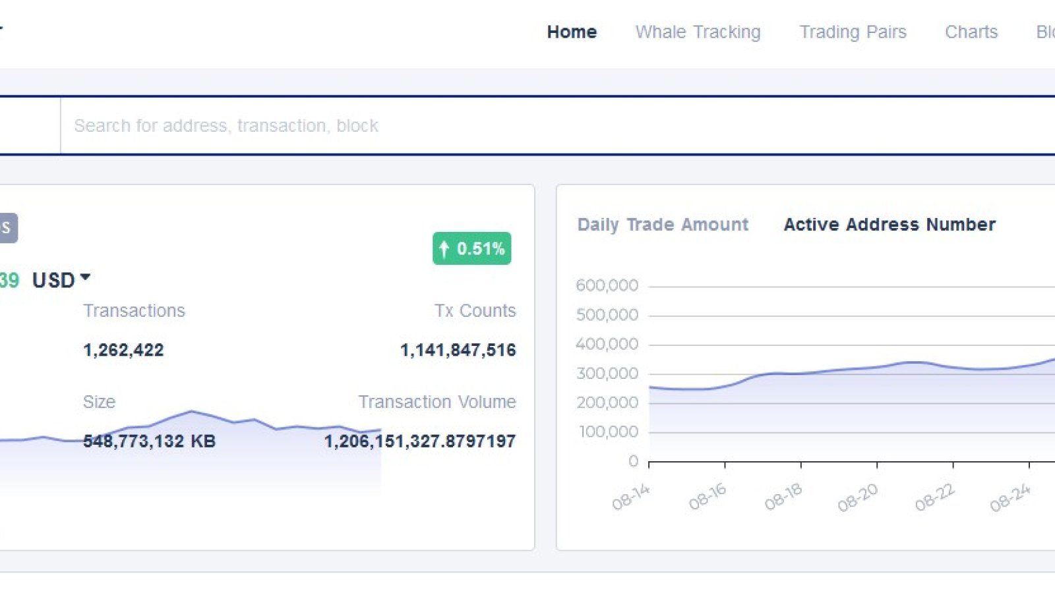Open the Home navigation item

(x=572, y=32)
